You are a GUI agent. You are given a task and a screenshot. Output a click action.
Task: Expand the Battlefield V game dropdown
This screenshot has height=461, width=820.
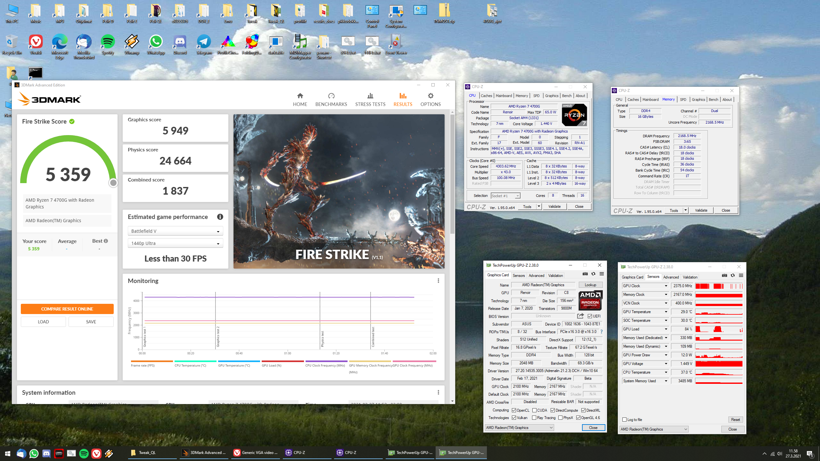click(175, 231)
